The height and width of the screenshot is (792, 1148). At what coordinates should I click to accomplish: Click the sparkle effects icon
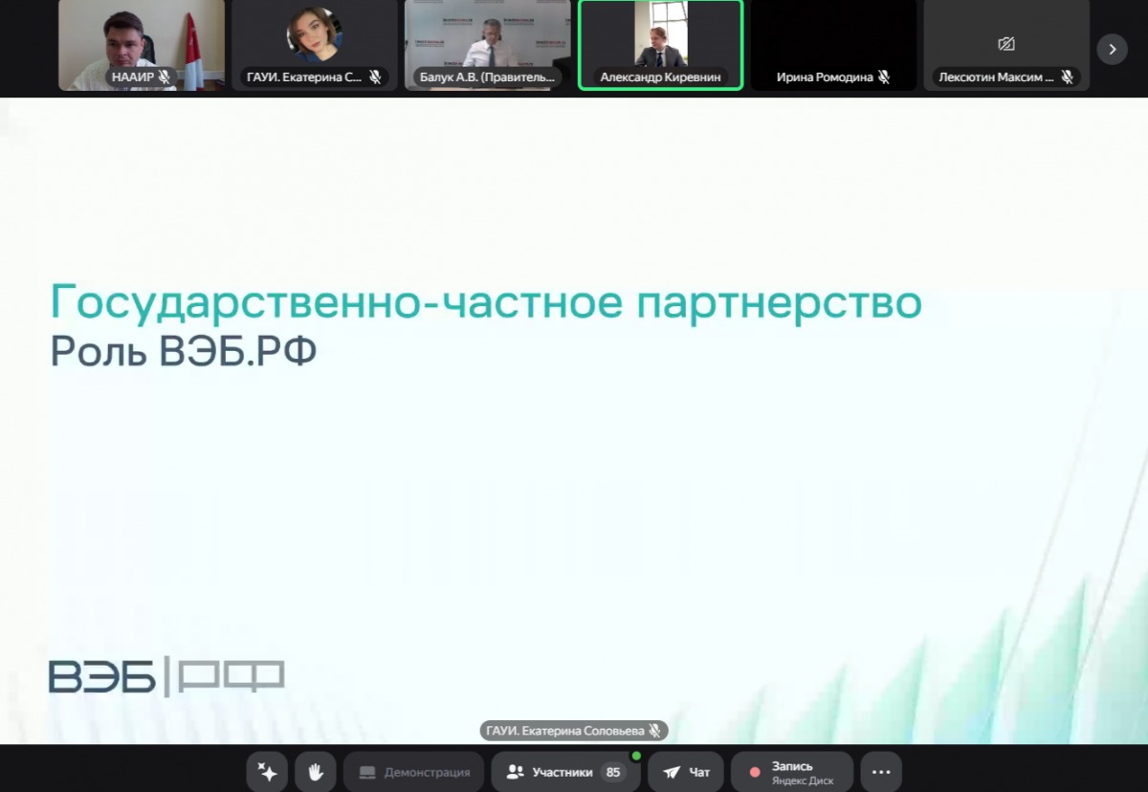coord(267,772)
